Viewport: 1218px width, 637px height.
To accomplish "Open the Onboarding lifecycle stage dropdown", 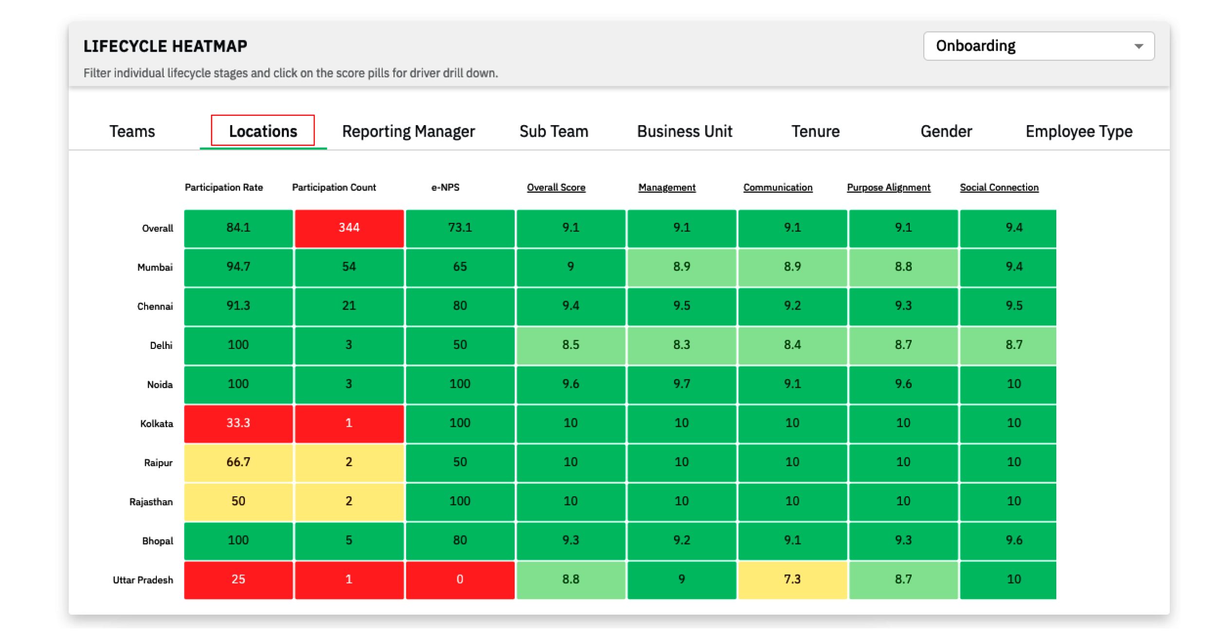I will coord(1038,46).
